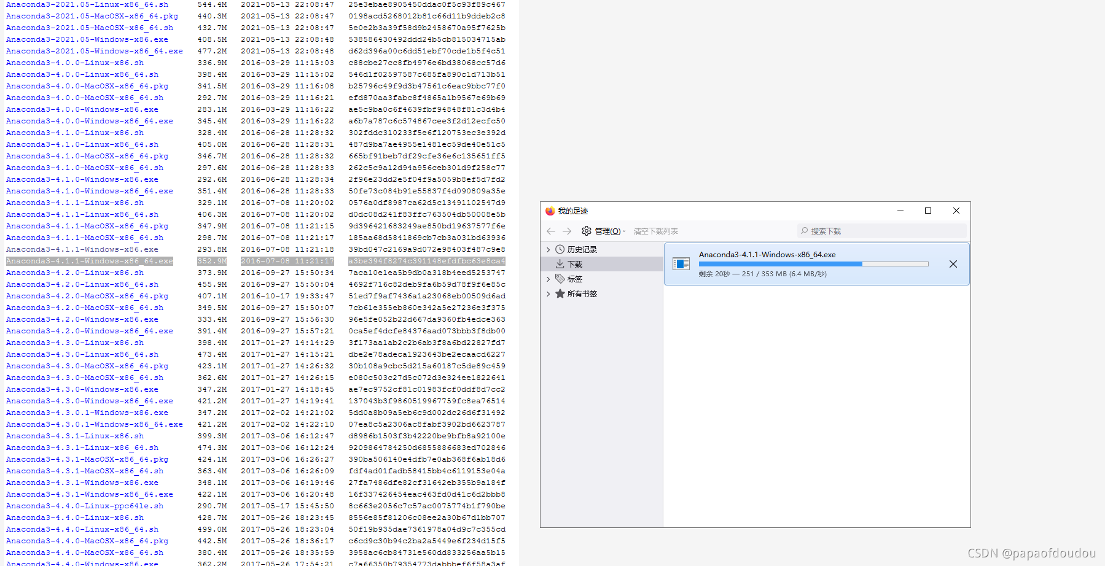Click the magnifier icon in the search box
This screenshot has height=566, width=1105.
coord(804,231)
